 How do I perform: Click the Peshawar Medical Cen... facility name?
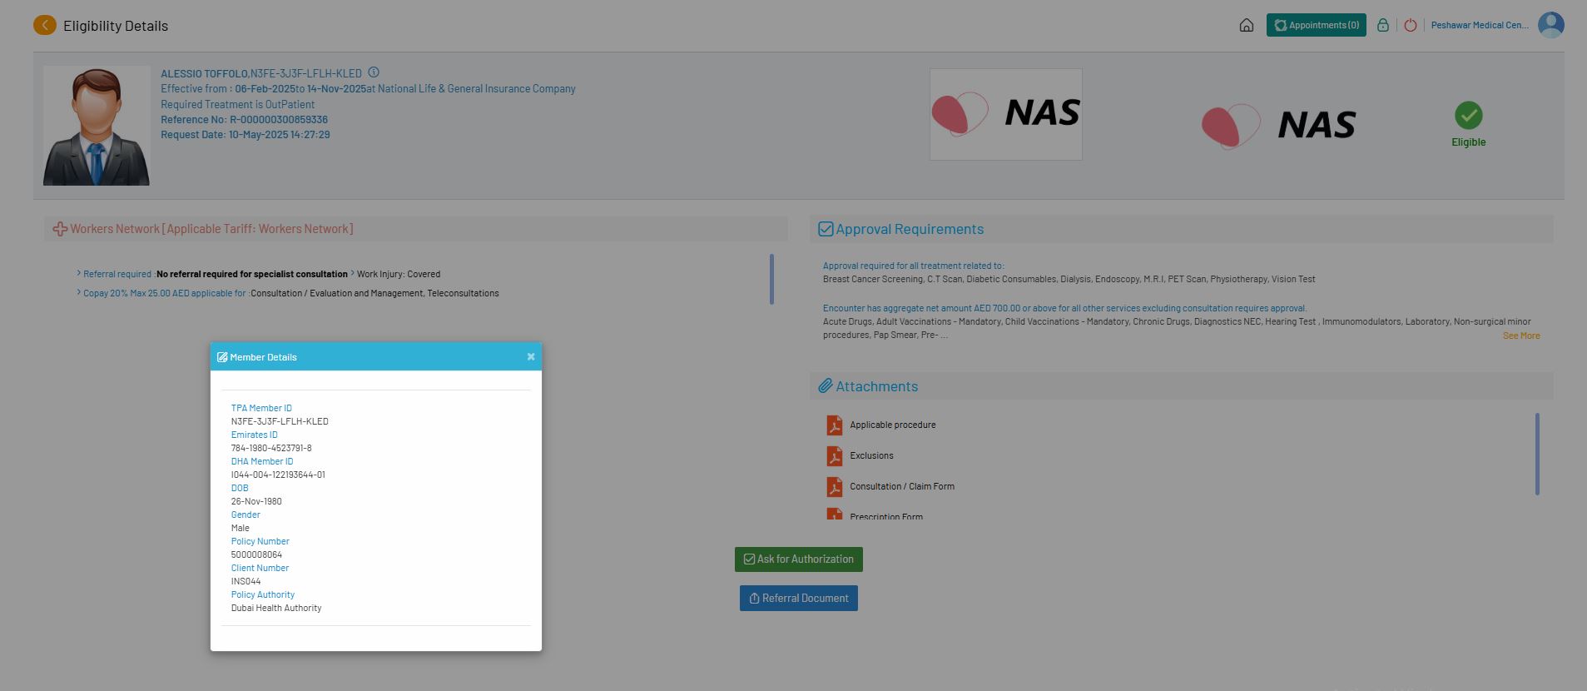[x=1479, y=25]
